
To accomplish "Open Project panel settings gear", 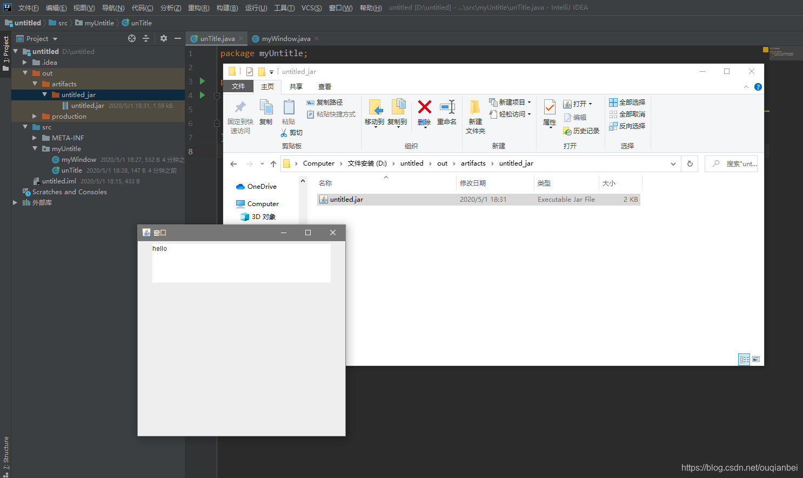I will tap(164, 38).
